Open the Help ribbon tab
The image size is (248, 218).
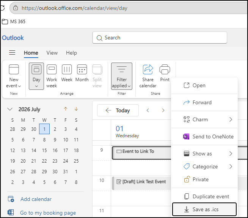pos(72,53)
